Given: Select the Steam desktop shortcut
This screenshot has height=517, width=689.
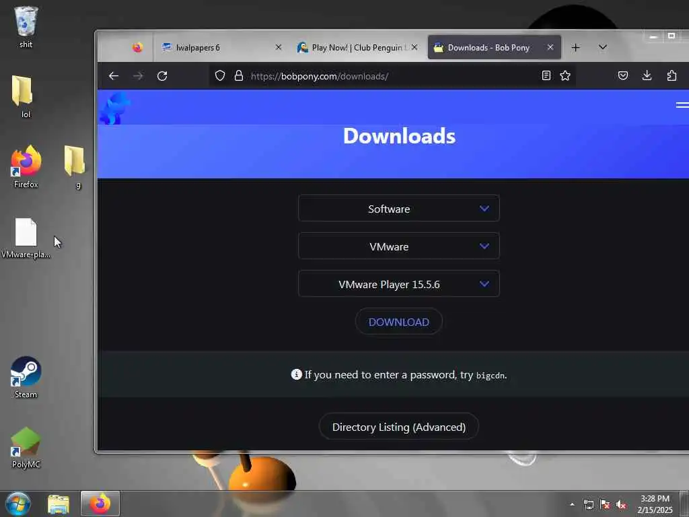Looking at the screenshot, I should pos(26,377).
